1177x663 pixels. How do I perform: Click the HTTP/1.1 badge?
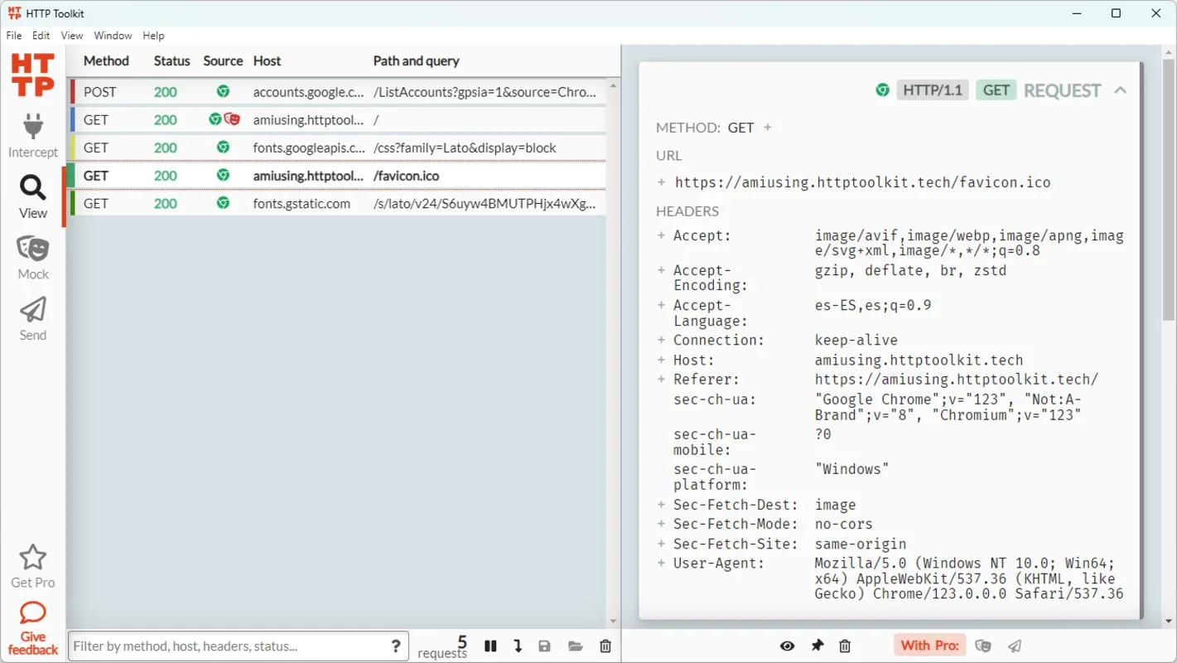point(933,90)
